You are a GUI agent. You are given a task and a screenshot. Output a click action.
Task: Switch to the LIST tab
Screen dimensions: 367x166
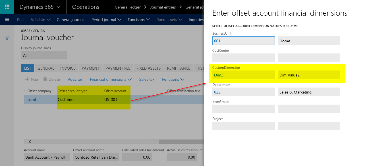click(28, 68)
